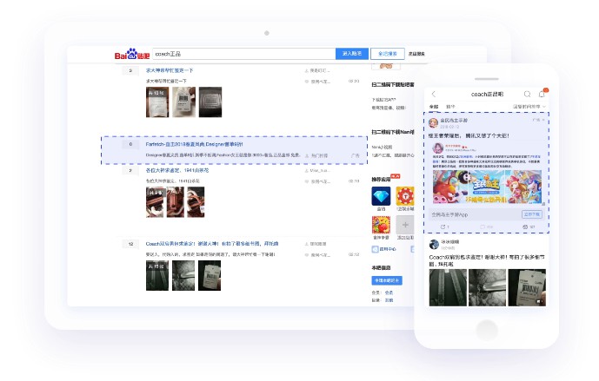Tap the back arrow in the mobile header
The width and height of the screenshot is (599, 381).
pos(434,94)
